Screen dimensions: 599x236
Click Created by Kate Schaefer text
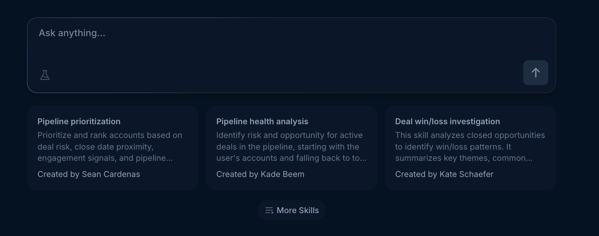[x=444, y=175]
